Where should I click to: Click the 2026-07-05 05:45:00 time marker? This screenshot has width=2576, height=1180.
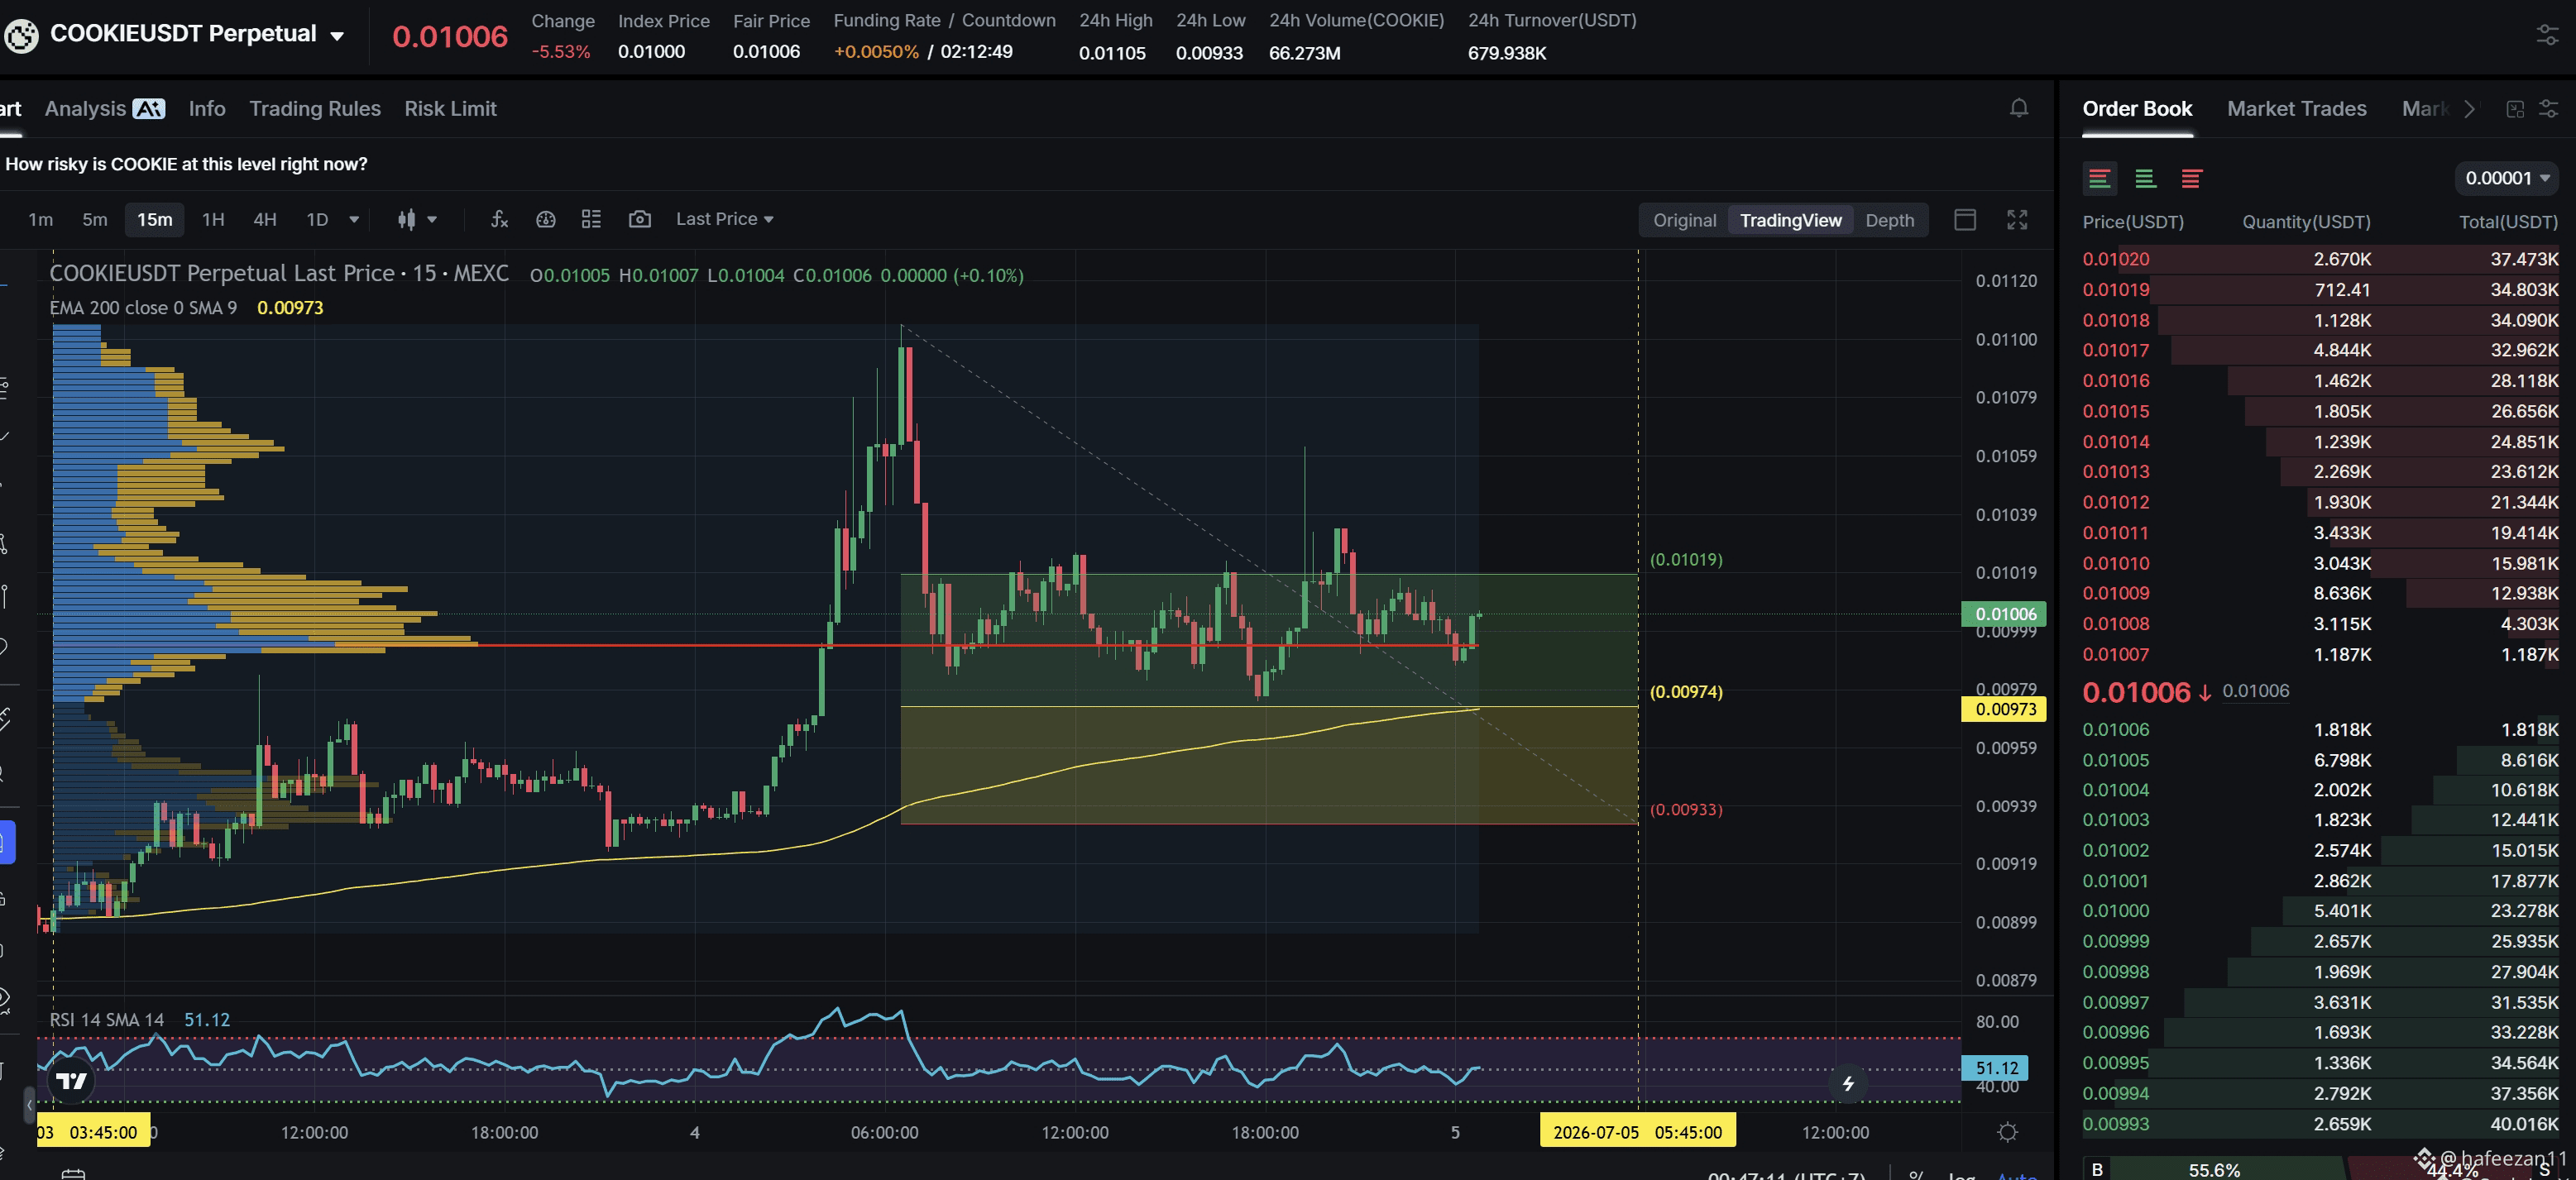(1637, 1132)
